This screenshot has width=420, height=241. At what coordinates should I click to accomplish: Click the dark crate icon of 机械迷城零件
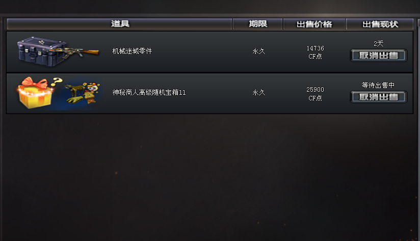point(41,51)
